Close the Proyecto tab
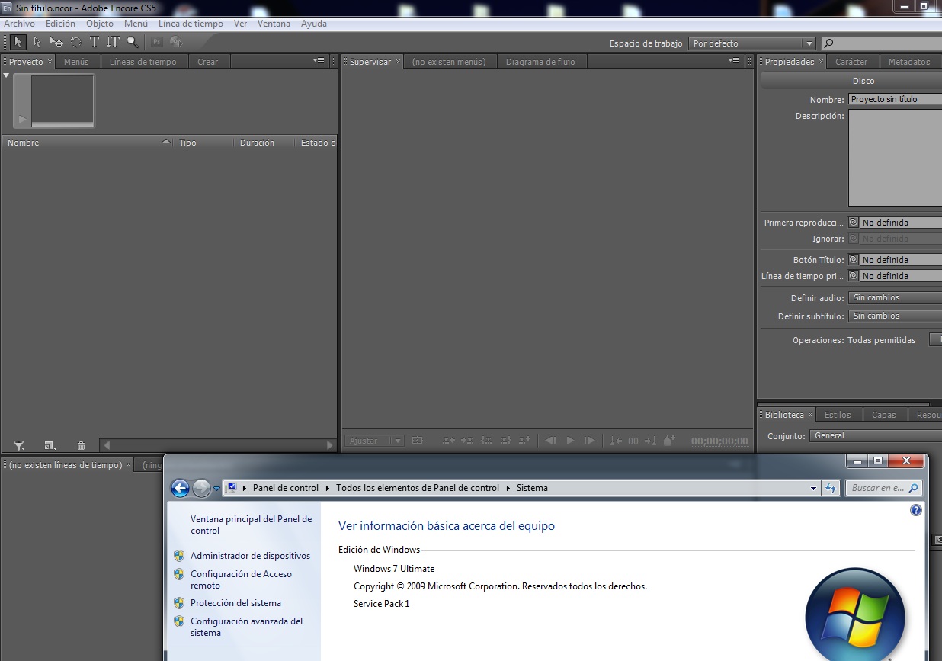 click(x=50, y=62)
